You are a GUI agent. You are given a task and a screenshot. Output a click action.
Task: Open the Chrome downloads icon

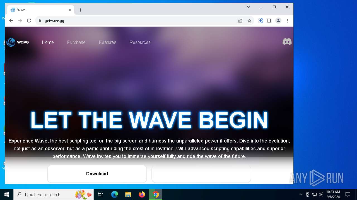point(260,21)
